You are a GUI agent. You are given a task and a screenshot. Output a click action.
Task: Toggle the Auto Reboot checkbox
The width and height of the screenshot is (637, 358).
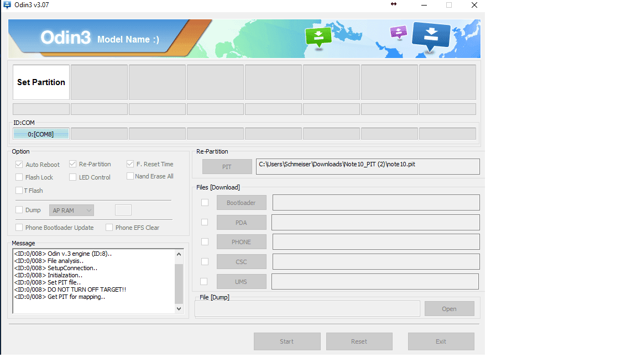click(19, 165)
